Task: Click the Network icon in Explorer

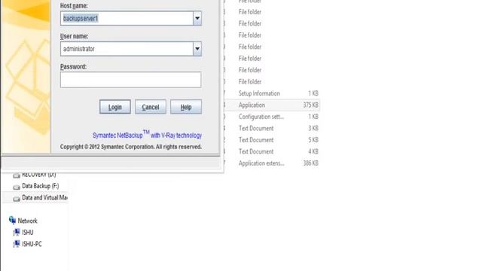Action: pyautogui.click(x=12, y=221)
